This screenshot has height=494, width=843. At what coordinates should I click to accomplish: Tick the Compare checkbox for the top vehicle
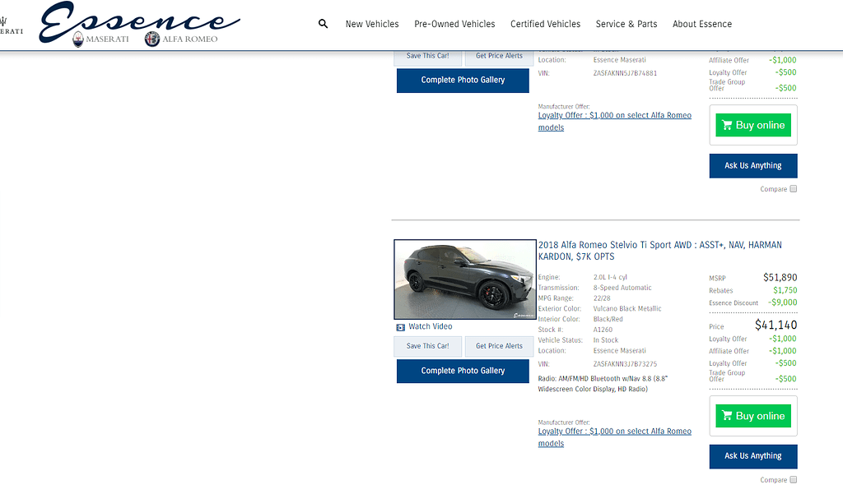tap(794, 189)
